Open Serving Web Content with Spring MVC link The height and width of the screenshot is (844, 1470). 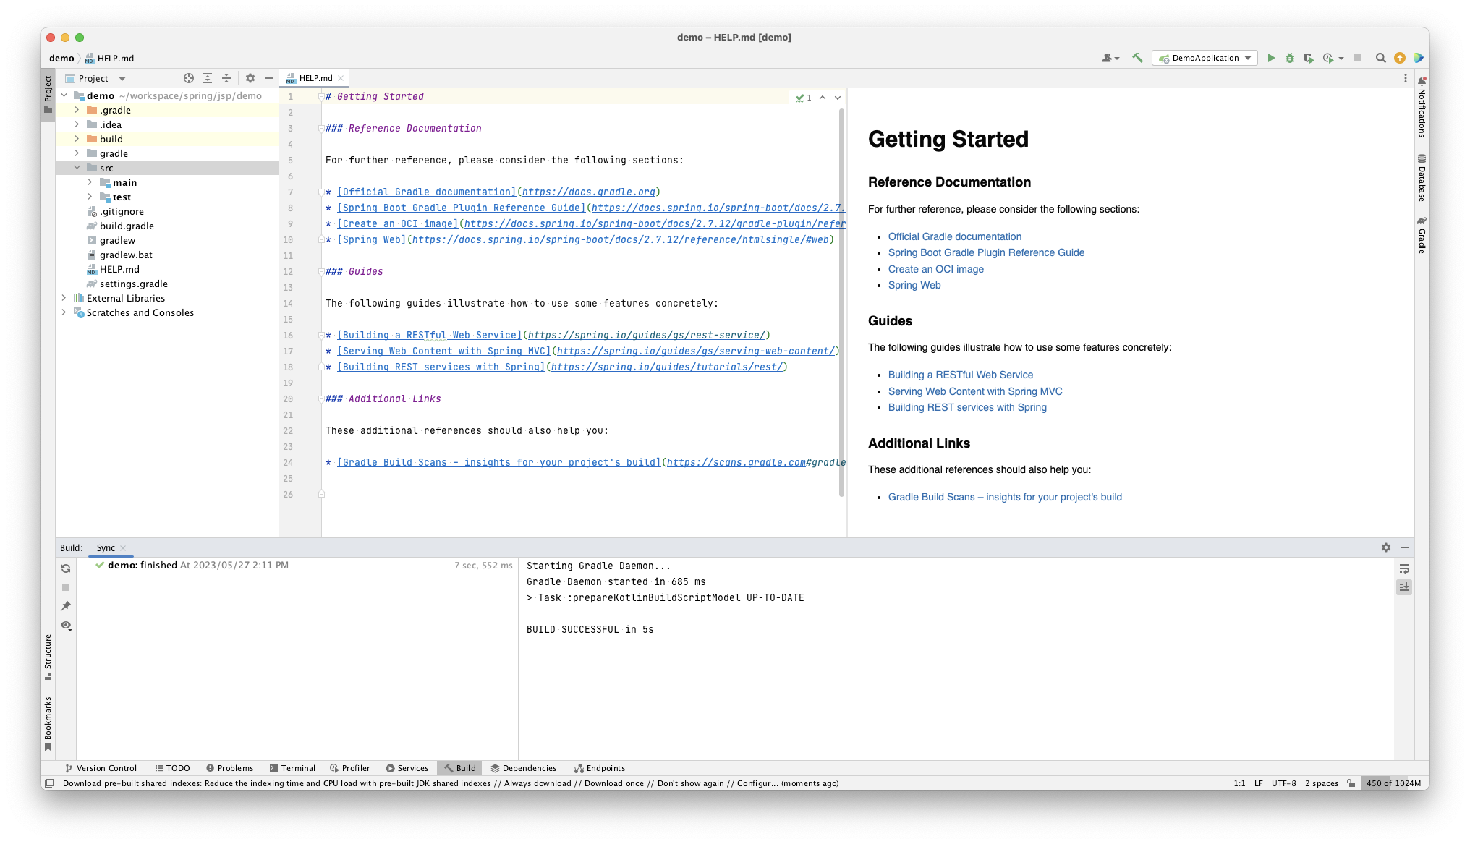coord(975,391)
